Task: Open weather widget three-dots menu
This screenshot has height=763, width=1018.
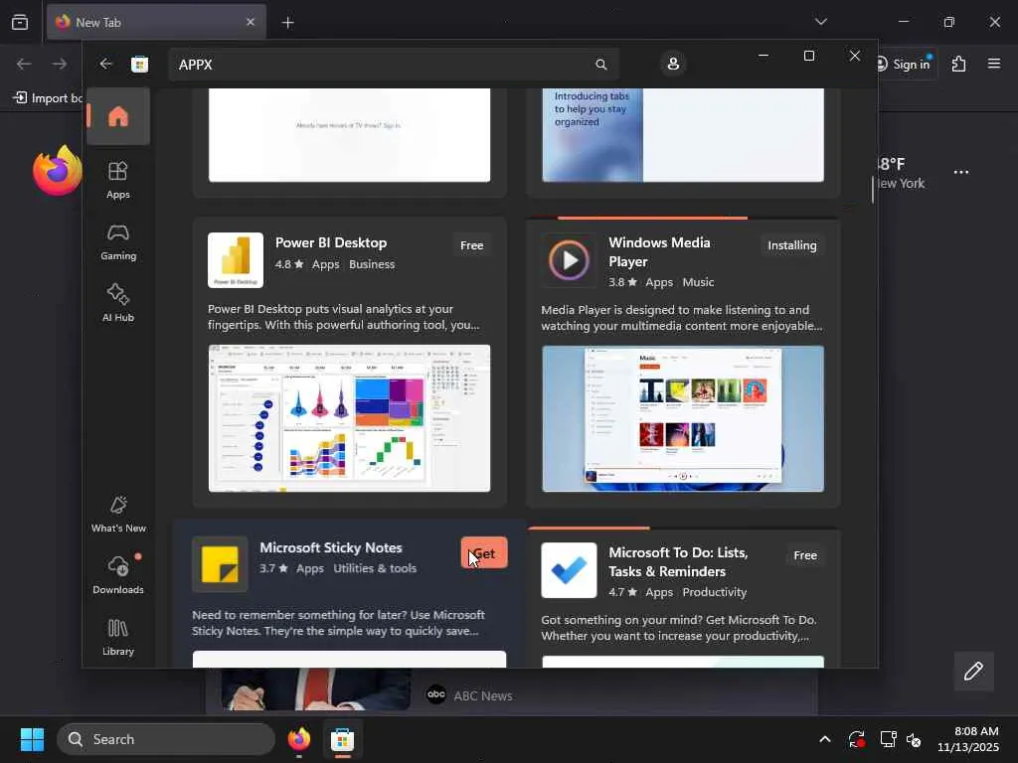Action: pos(961,173)
